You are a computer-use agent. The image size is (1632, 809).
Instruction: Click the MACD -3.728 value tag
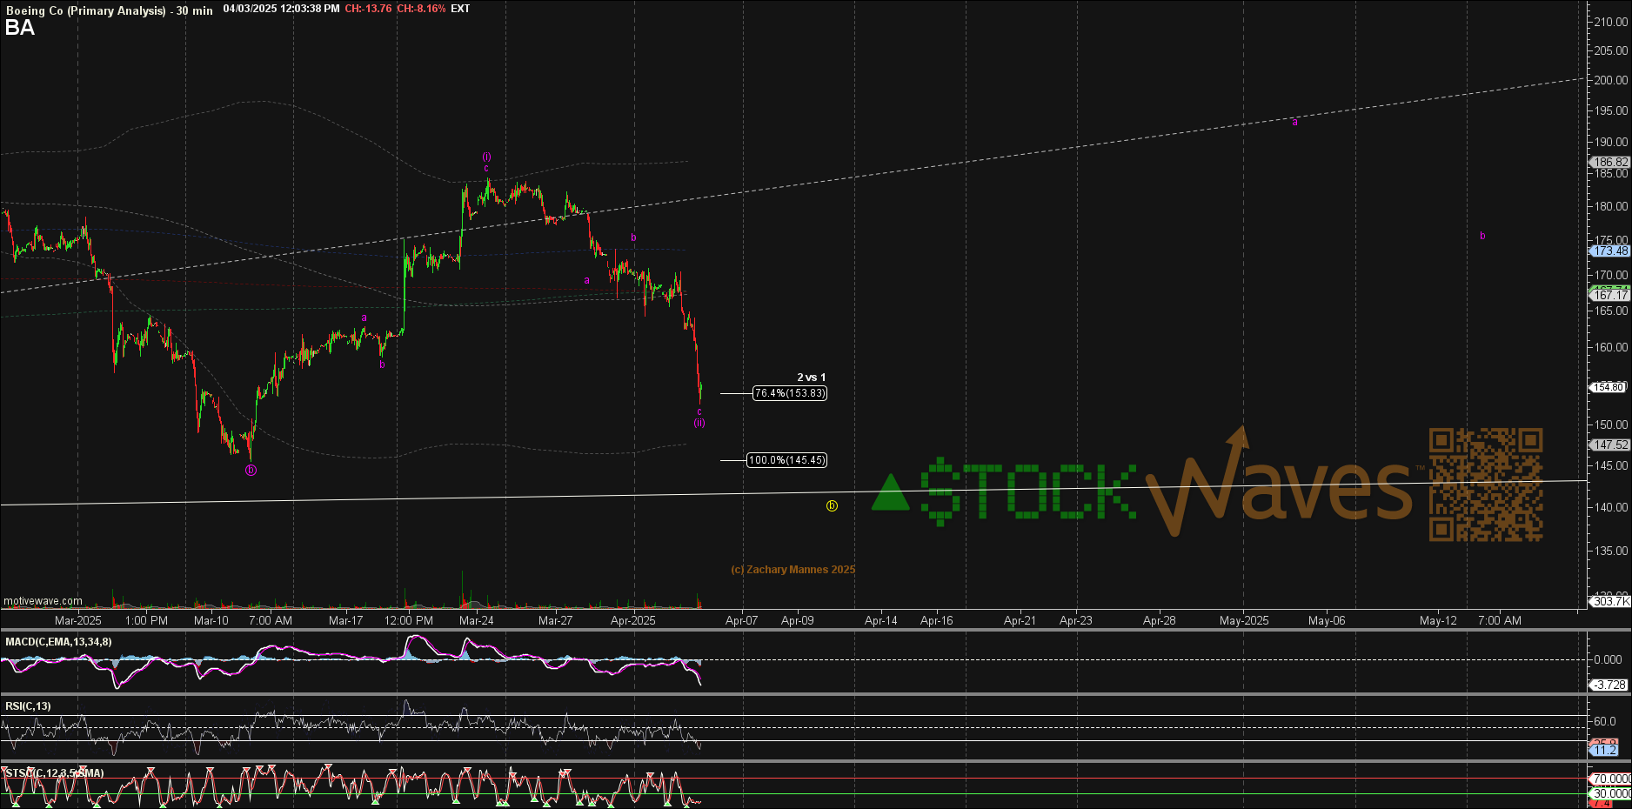[1609, 685]
